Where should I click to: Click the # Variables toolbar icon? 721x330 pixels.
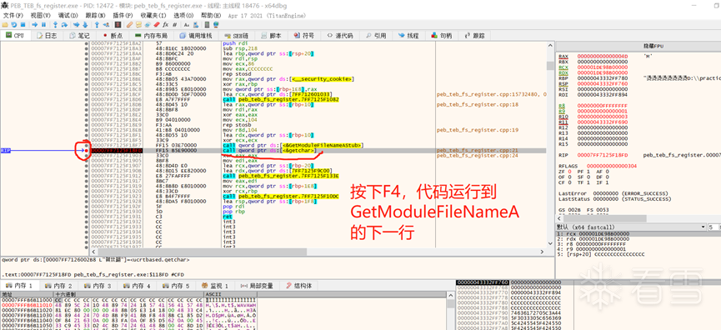click(174, 24)
